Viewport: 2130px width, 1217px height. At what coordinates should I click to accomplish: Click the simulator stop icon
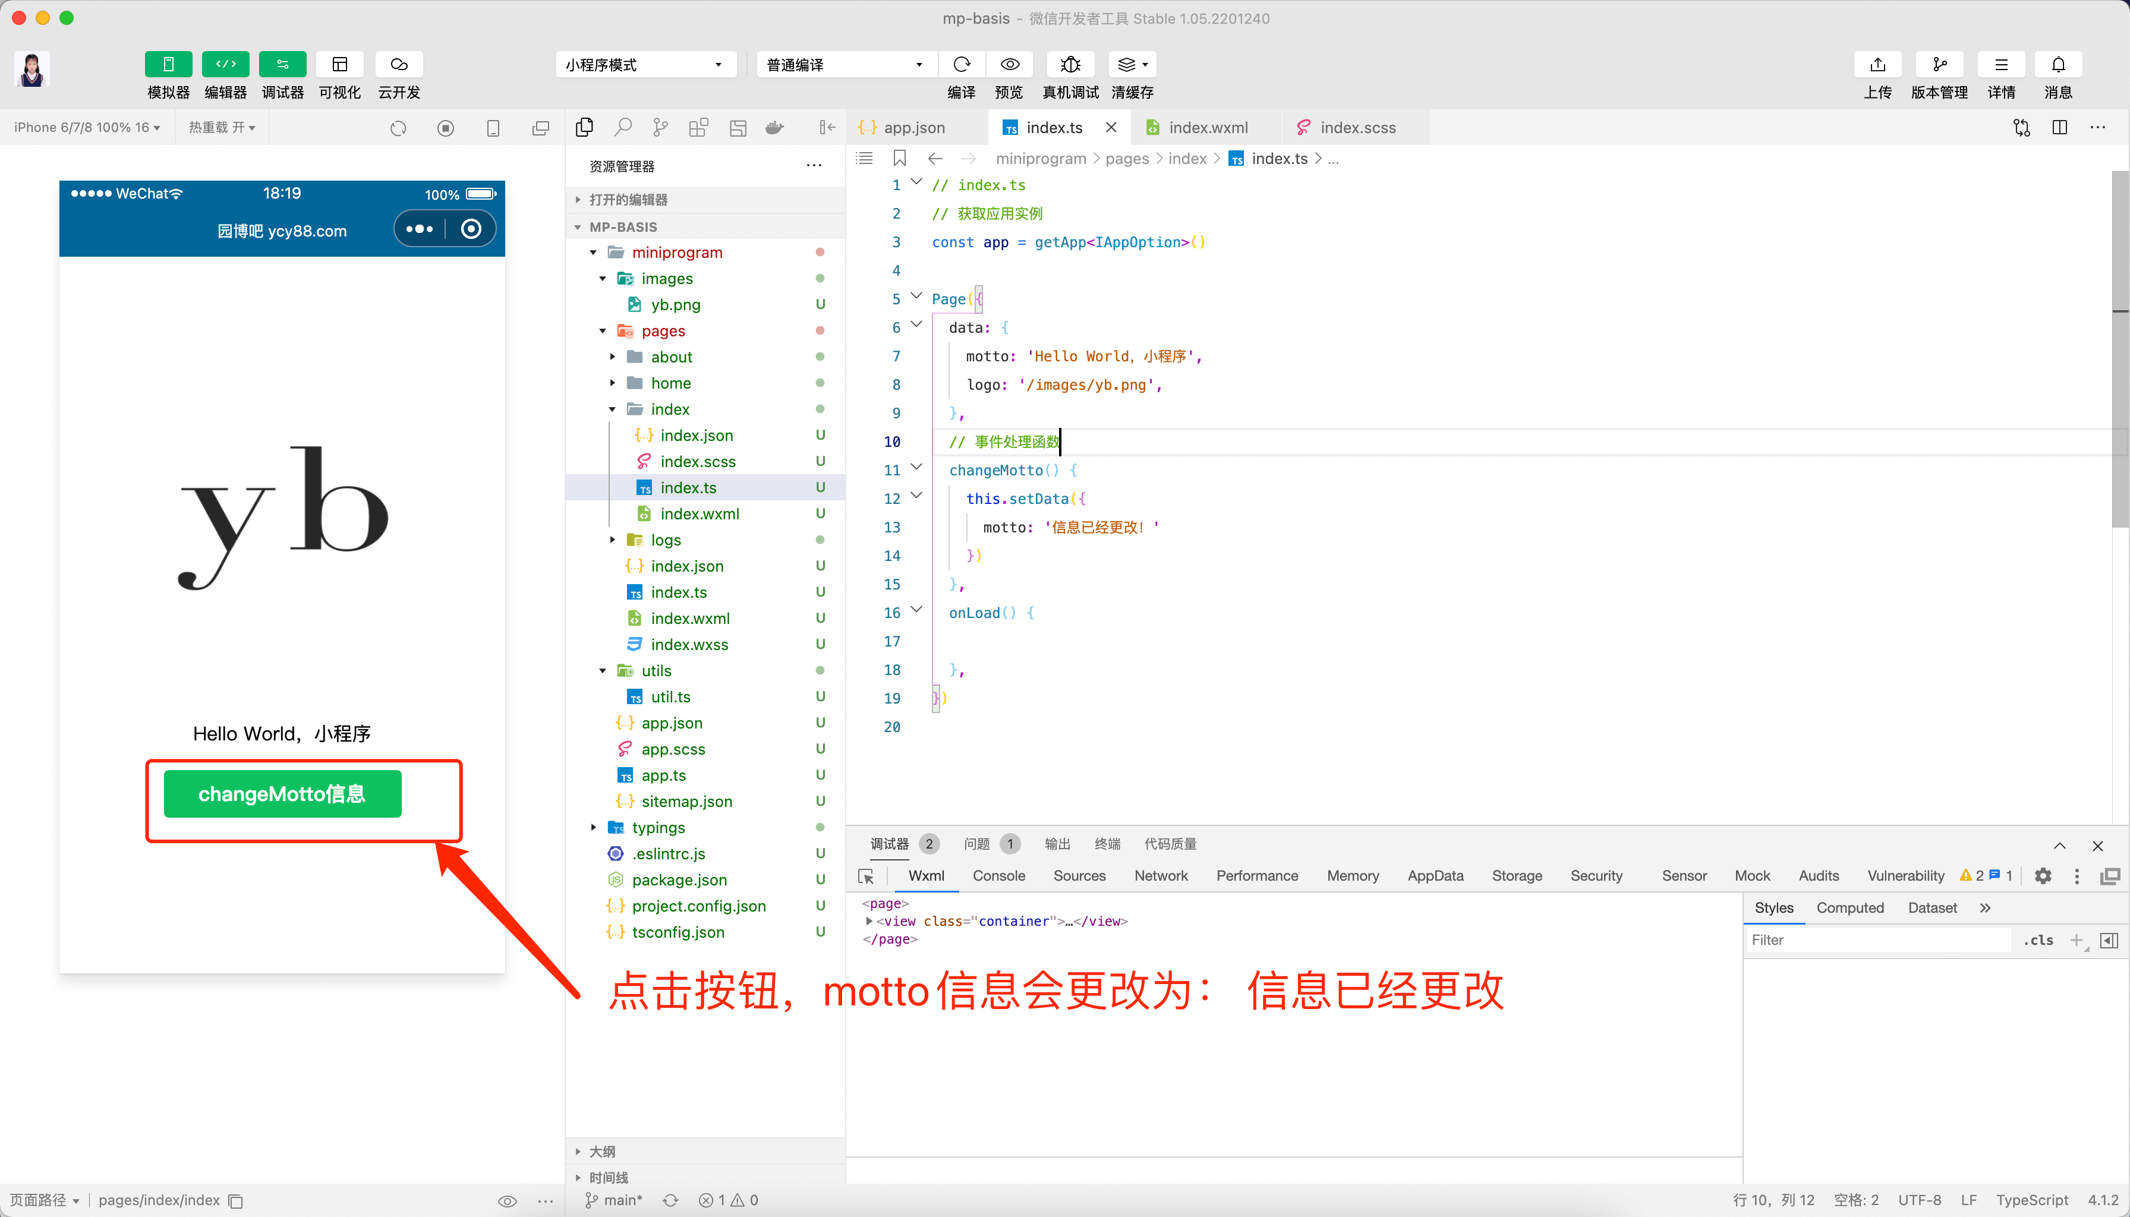coord(446,128)
